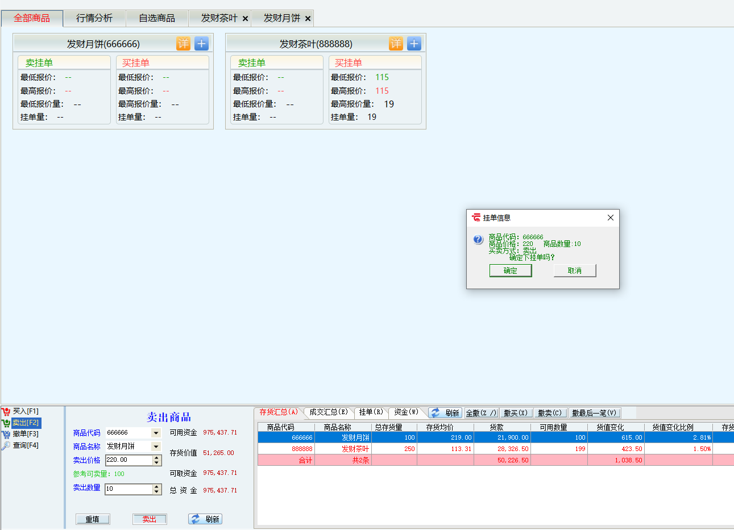
Task: Click the 重填 reset button
Action: pyautogui.click(x=93, y=519)
